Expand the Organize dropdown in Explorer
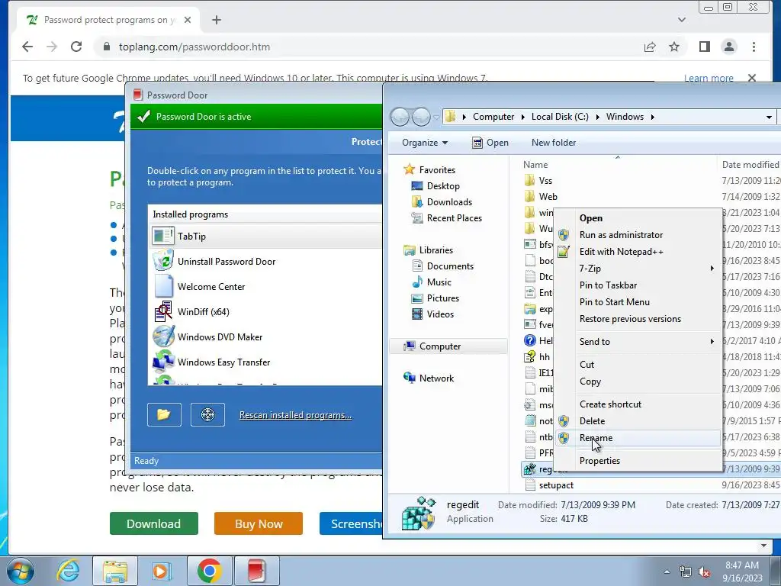The height and width of the screenshot is (586, 781). click(425, 143)
